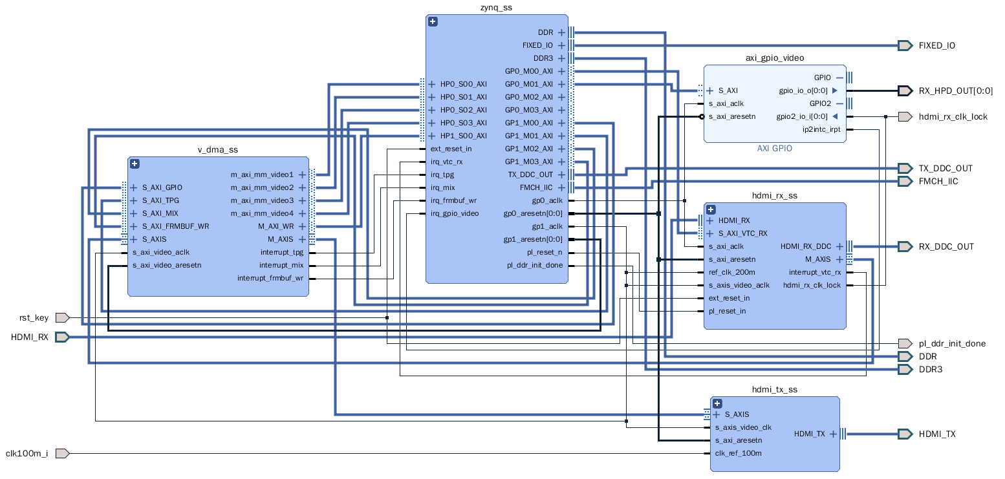Click the hdmi_rx_clk_lock external port symbol
This screenshot has height=479, width=1005.
905,116
